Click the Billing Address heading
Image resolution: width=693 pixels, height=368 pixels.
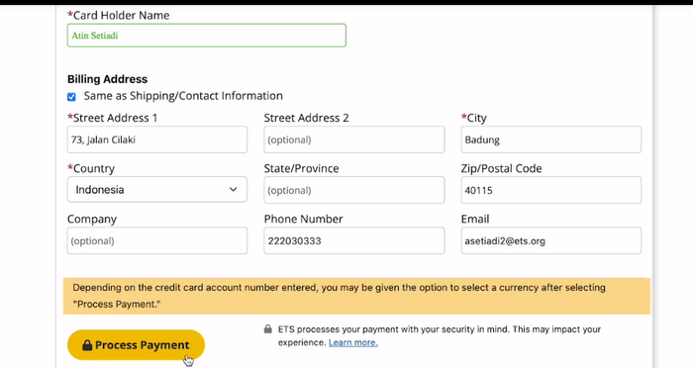(107, 79)
